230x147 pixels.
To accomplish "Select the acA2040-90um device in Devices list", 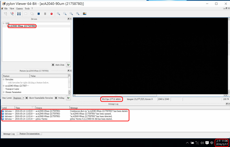I will point(22,26).
